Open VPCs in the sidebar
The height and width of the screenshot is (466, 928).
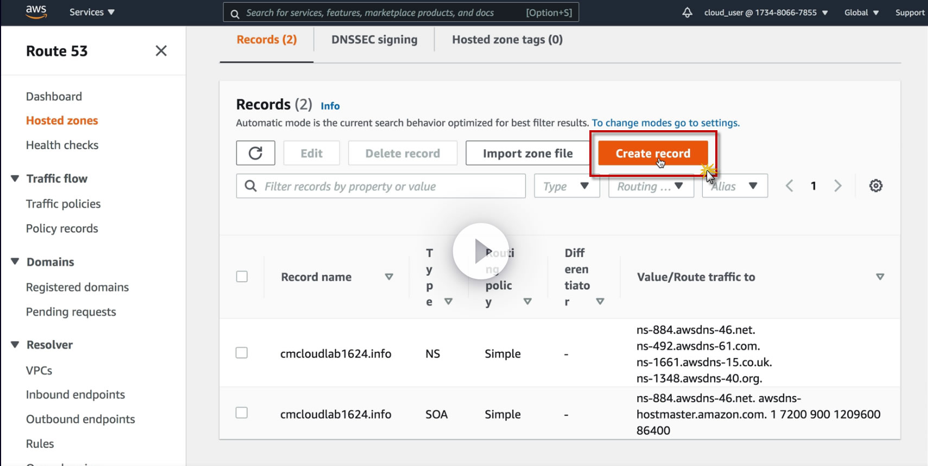click(x=39, y=371)
